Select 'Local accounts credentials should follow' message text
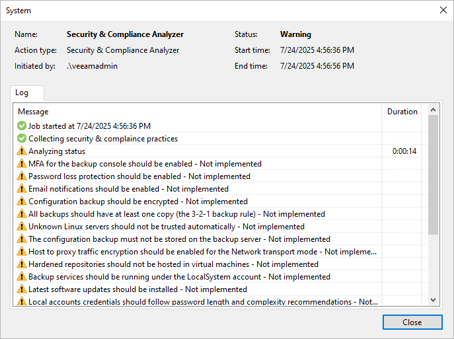The image size is (454, 339). (x=203, y=301)
